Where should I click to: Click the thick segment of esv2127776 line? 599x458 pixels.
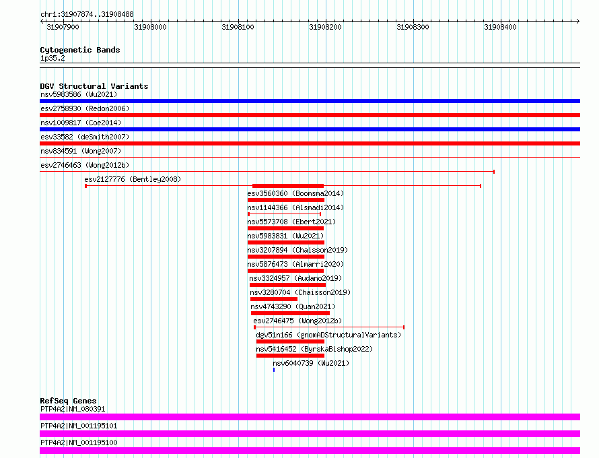click(288, 186)
